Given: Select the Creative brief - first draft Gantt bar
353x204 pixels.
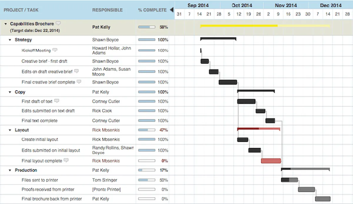Looking at the screenshot, I should point(205,61).
